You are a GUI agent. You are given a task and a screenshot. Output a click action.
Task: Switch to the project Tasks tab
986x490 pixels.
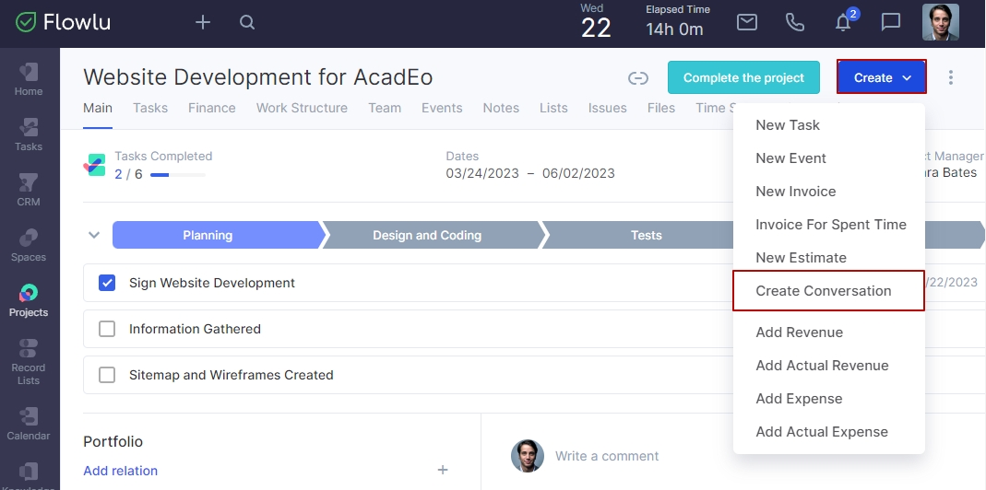click(x=150, y=108)
